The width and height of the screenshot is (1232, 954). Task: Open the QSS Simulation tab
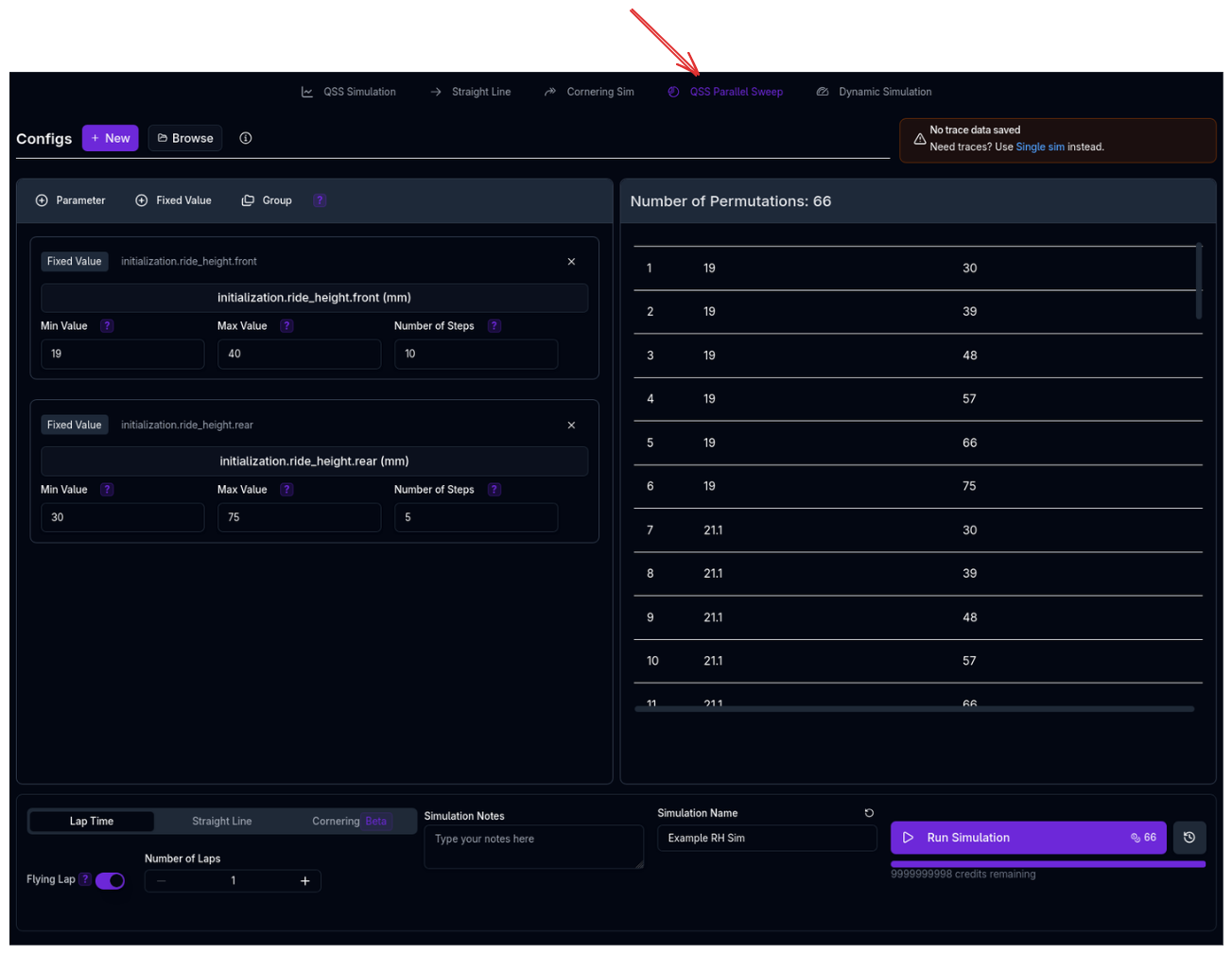click(349, 92)
